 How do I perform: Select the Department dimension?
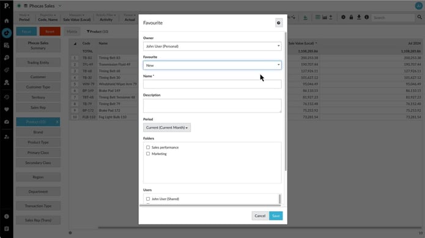tap(38, 192)
